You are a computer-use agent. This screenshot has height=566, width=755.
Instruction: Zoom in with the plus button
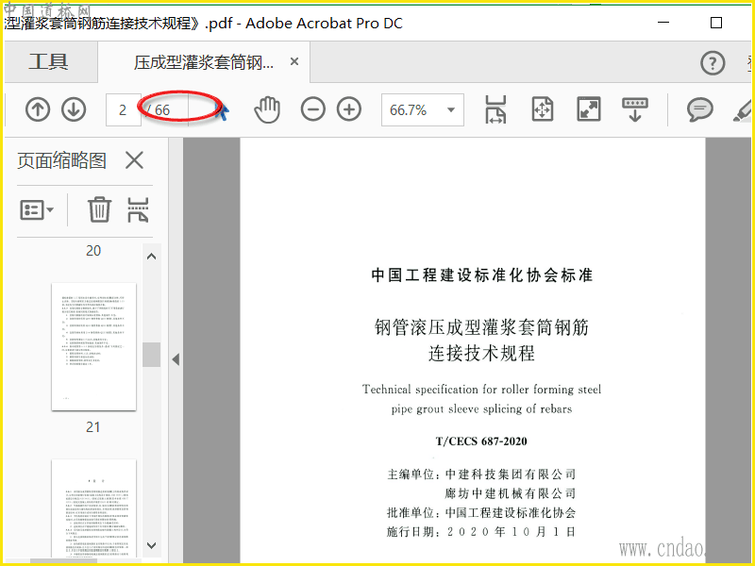349,109
